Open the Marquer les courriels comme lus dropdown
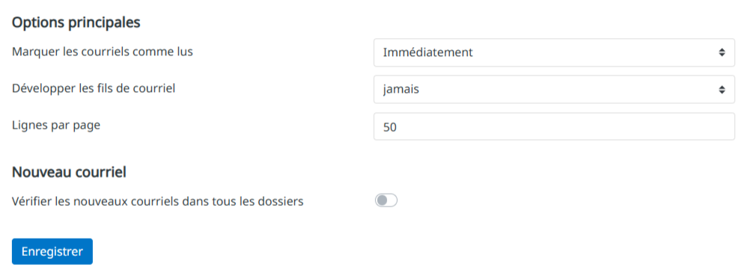The width and height of the screenshot is (742, 279). pos(554,52)
